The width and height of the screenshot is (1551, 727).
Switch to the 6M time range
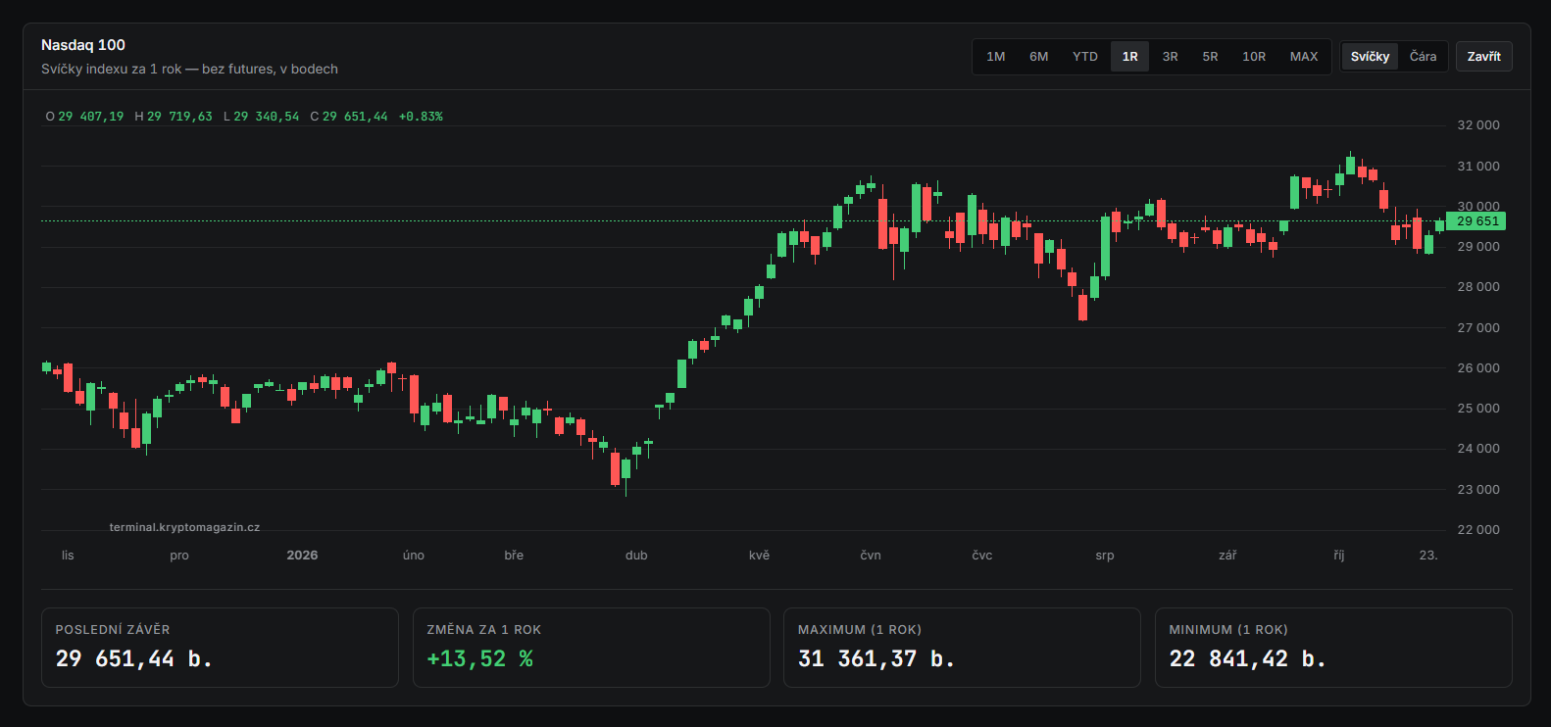pyautogui.click(x=1038, y=57)
